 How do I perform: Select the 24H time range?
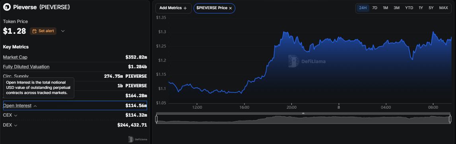coord(363,8)
